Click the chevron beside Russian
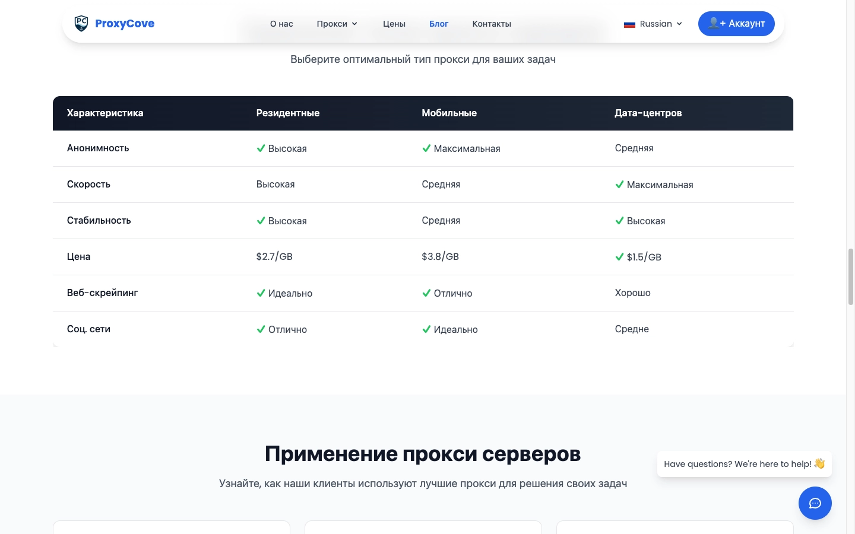Viewport: 855px width, 534px height. click(679, 24)
